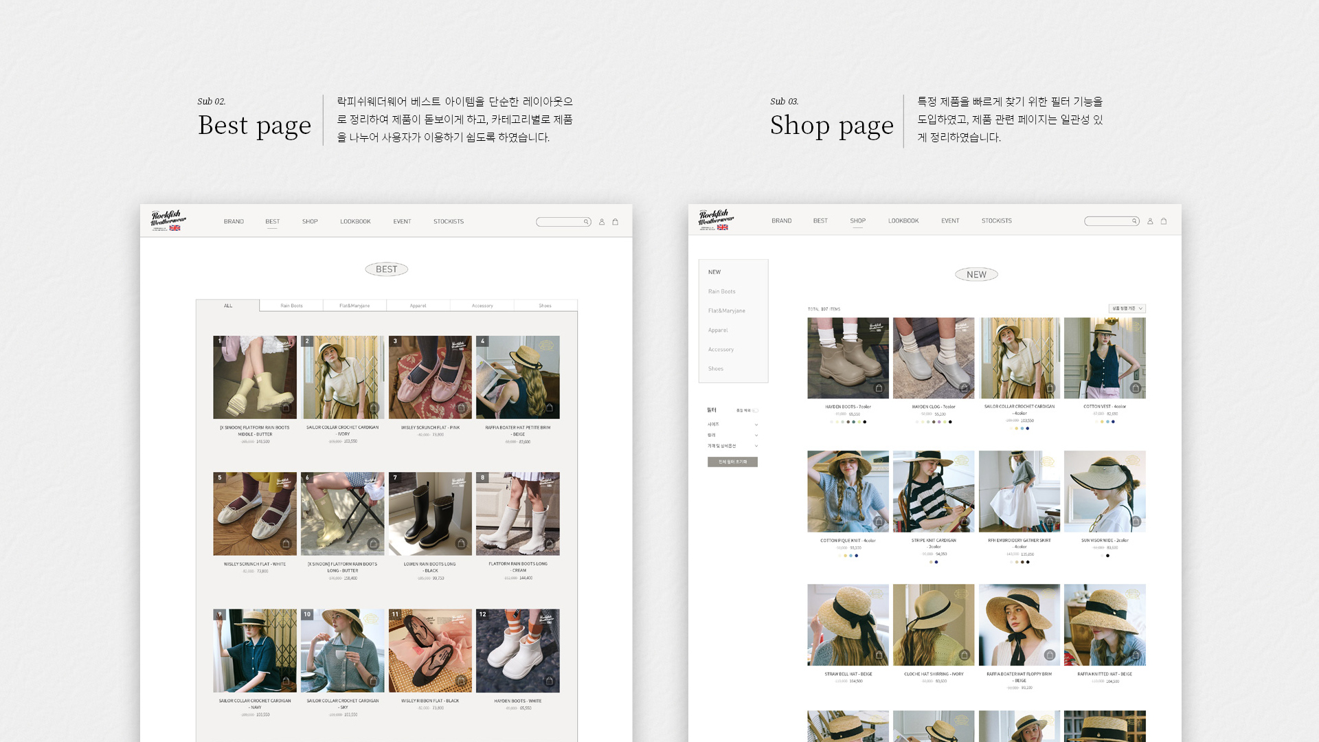Image resolution: width=1319 pixels, height=742 pixels.
Task: Expand the 가격 및 상세옵션 filter section
Action: pyautogui.click(x=733, y=446)
